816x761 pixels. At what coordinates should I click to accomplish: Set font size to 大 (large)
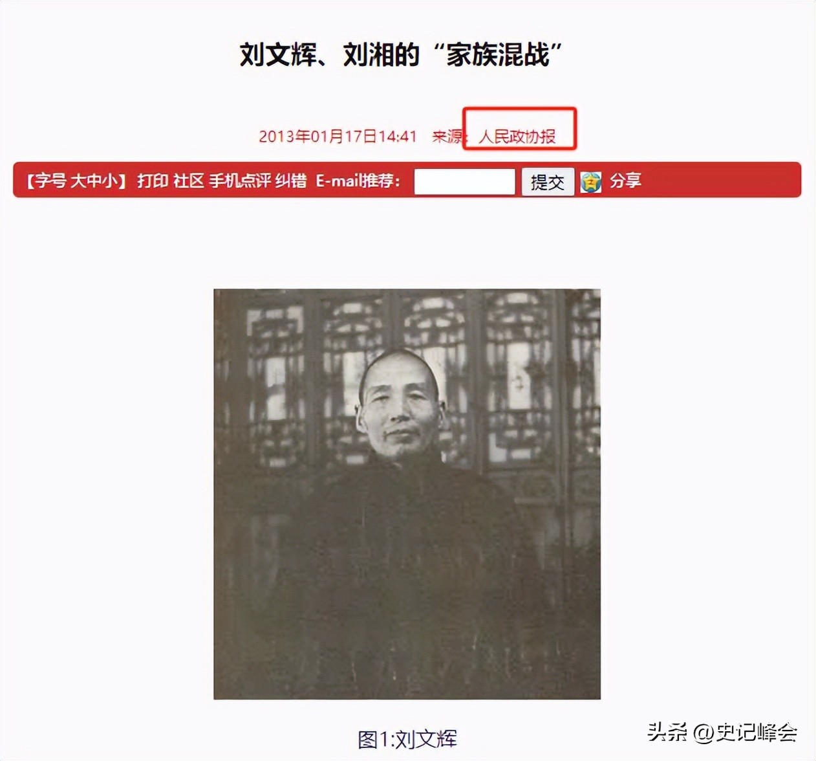click(78, 181)
